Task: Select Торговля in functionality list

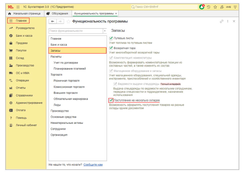Action: [x=77, y=75]
